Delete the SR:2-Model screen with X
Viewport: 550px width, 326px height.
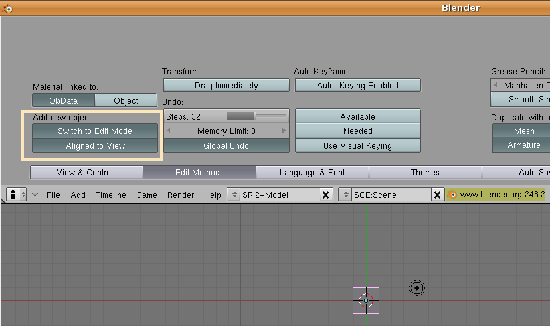click(326, 195)
